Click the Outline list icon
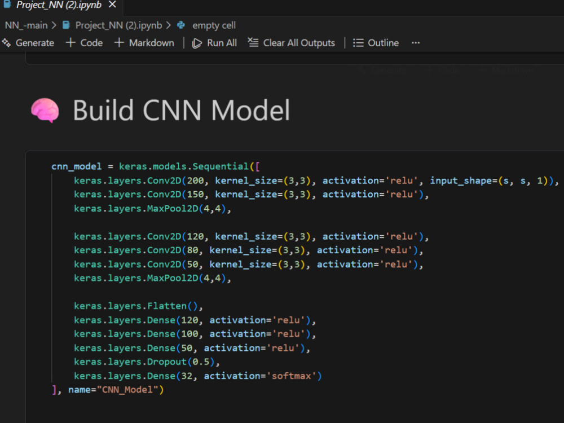Image resolution: width=564 pixels, height=423 pixels. pos(358,43)
